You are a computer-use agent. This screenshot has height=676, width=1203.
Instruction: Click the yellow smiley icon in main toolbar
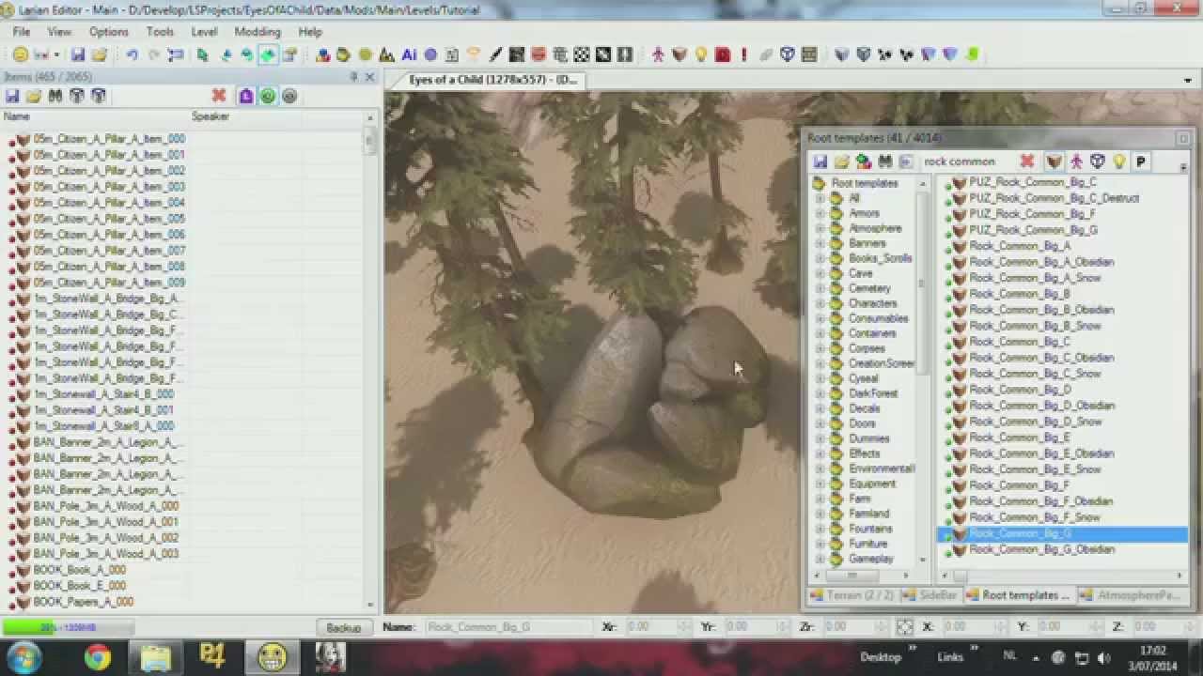[20, 54]
